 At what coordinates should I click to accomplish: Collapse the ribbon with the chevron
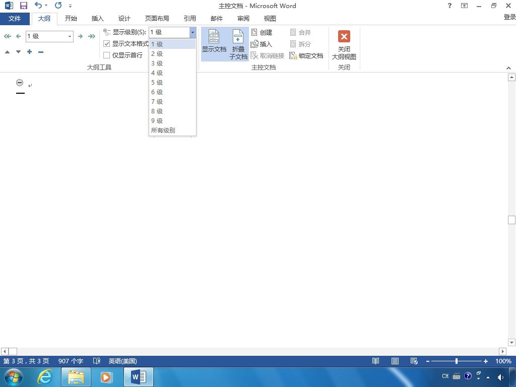click(509, 68)
